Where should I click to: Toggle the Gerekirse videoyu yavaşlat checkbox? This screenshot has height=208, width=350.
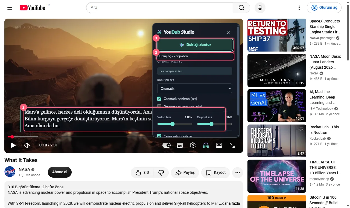(x=159, y=106)
